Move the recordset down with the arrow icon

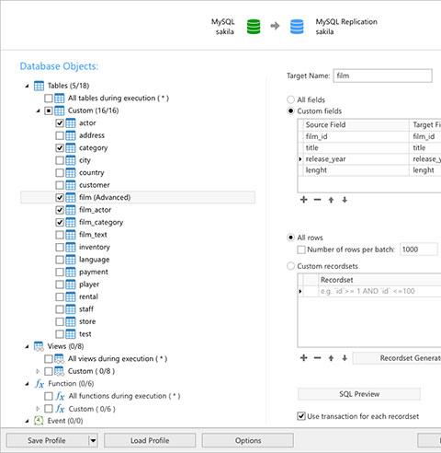(345, 358)
